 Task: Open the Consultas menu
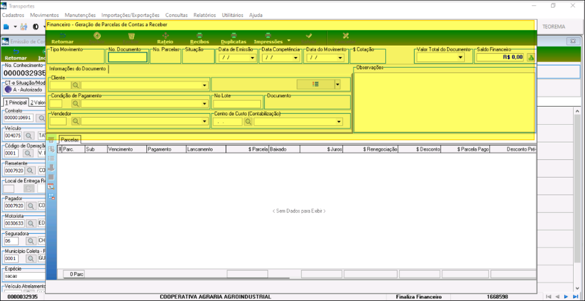click(x=176, y=15)
